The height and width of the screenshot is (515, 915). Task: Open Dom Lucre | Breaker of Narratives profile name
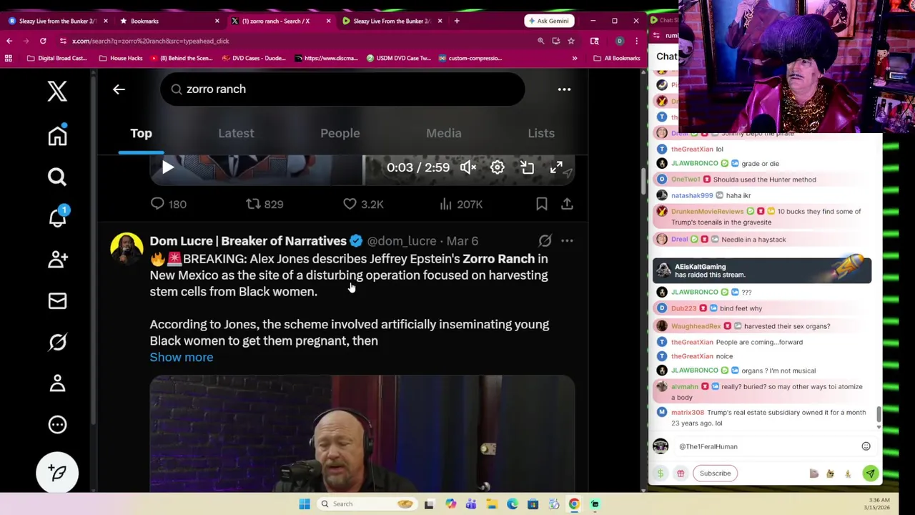click(248, 241)
